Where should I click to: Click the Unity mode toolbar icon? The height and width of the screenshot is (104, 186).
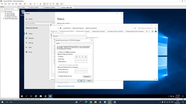pos(53,4)
